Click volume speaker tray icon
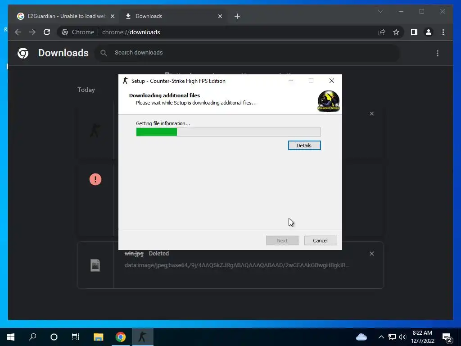Viewport: 461px width, 346px height. pyautogui.click(x=402, y=337)
